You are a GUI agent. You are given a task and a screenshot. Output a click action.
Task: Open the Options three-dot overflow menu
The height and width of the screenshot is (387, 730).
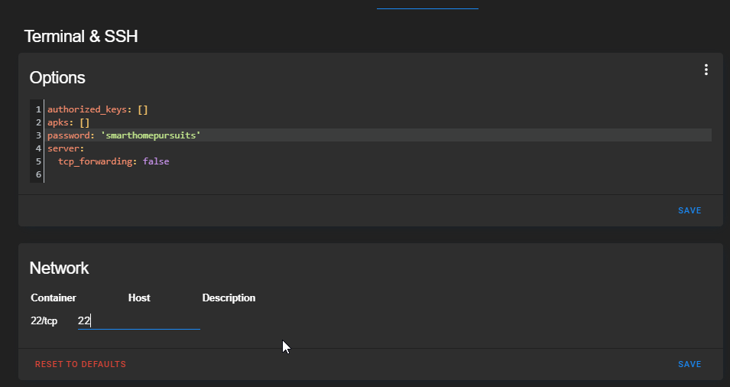pyautogui.click(x=706, y=70)
